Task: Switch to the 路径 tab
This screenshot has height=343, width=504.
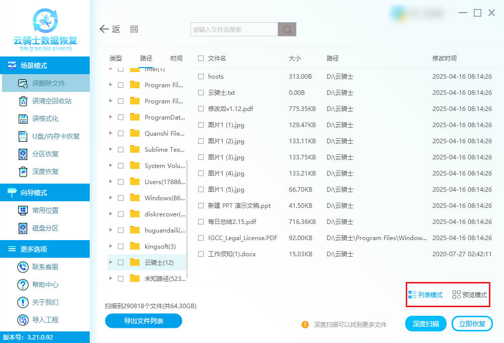Action: 146,58
